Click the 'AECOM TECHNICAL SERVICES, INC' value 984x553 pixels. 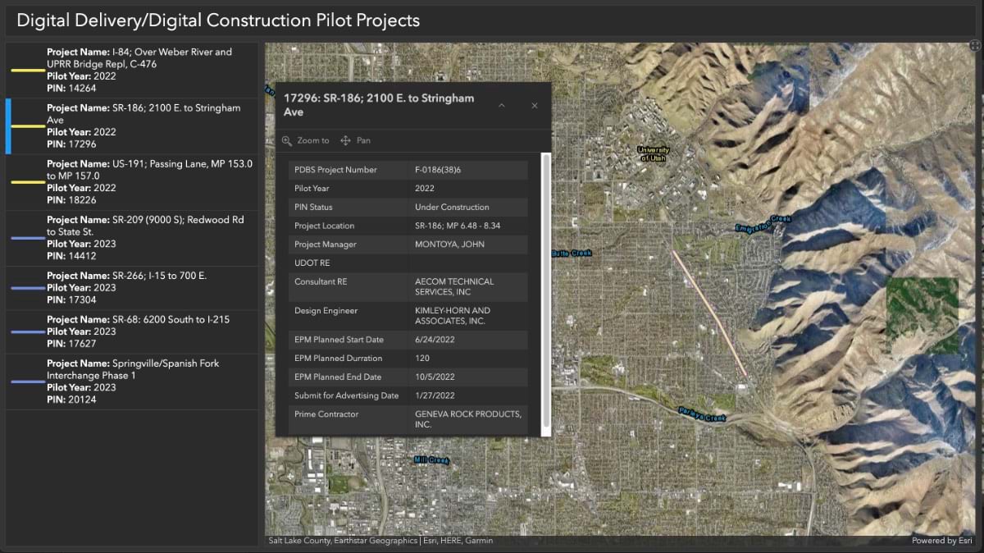(x=454, y=286)
